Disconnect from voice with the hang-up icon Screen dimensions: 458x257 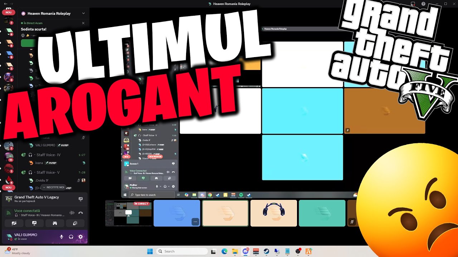(81, 213)
